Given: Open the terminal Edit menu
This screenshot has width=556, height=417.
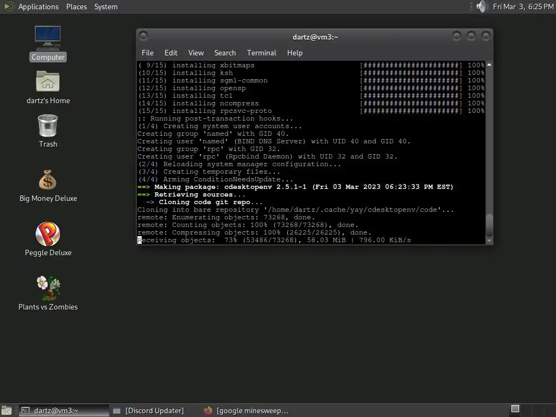Looking at the screenshot, I should (x=170, y=53).
